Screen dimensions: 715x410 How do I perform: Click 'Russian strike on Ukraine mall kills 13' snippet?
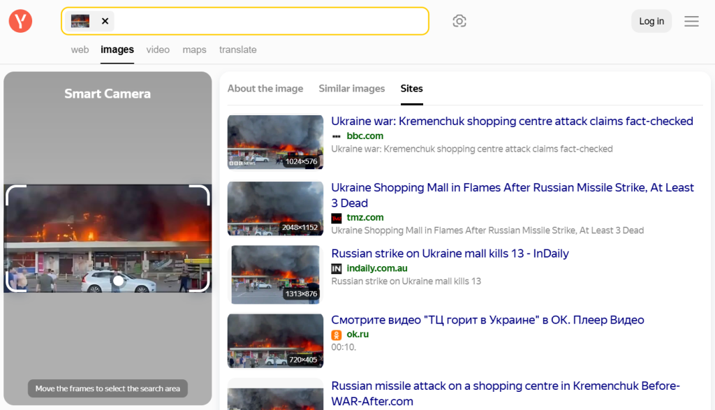pyautogui.click(x=406, y=281)
